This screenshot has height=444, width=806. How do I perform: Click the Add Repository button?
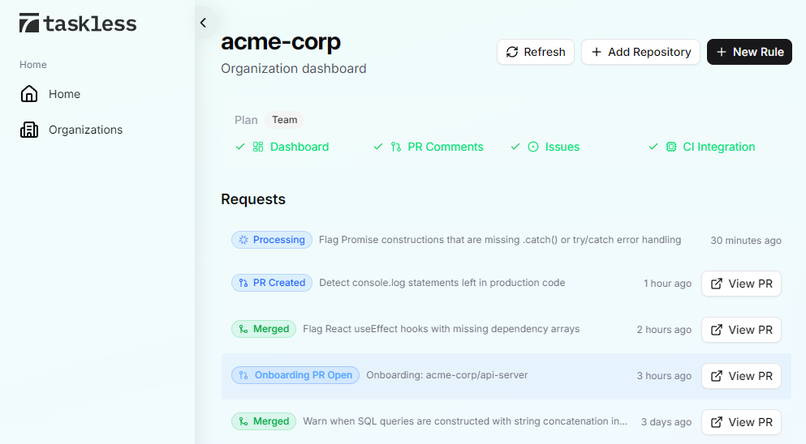point(640,52)
